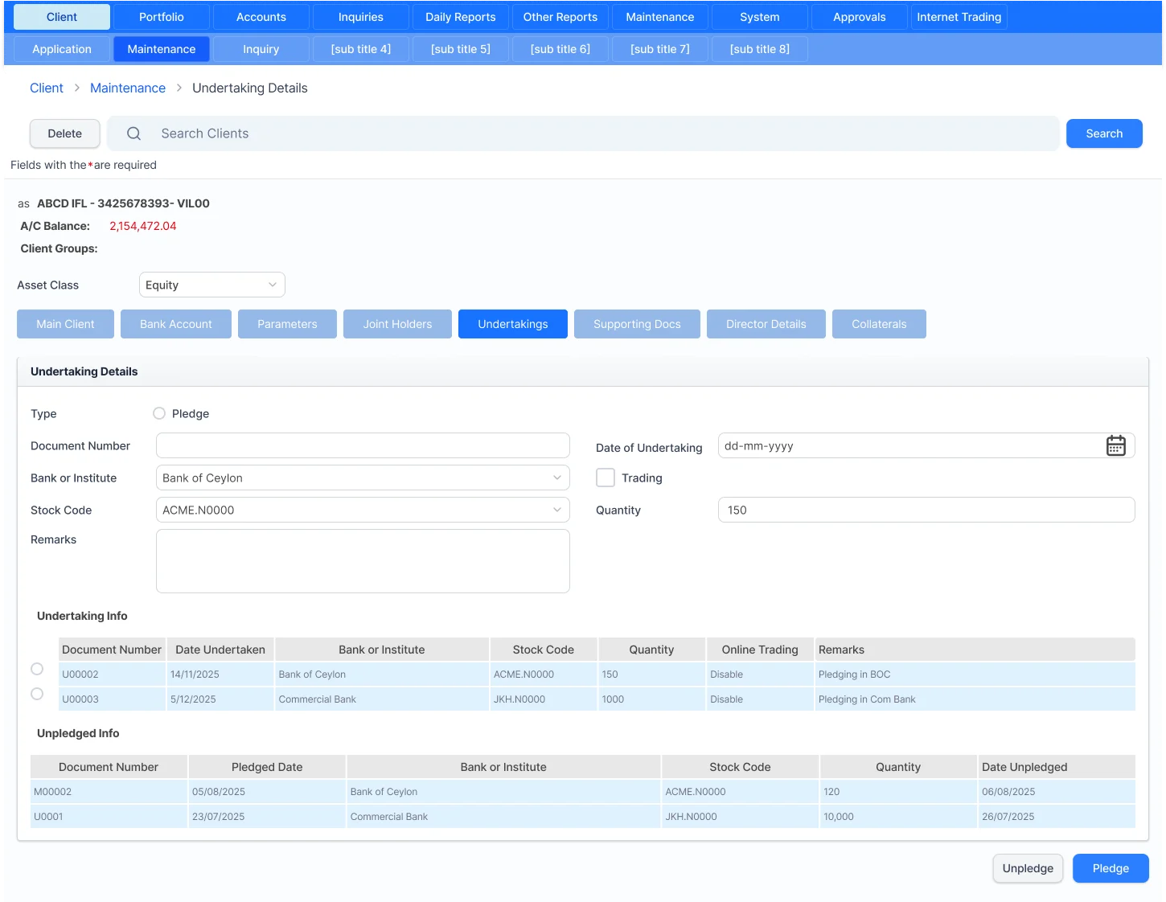Open the Main Client tab

[x=65, y=324]
